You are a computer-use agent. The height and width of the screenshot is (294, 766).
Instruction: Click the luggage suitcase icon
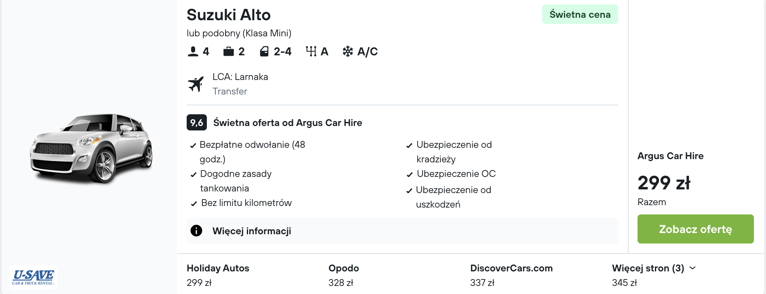229,51
